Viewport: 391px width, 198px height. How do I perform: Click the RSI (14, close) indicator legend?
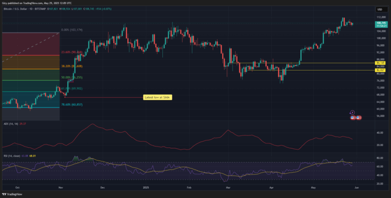pos(12,156)
